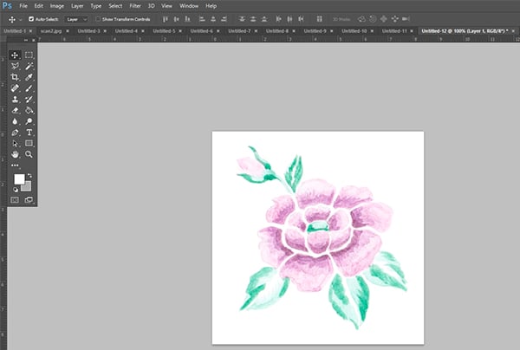Select the Path Selection arrow tool

15,144
